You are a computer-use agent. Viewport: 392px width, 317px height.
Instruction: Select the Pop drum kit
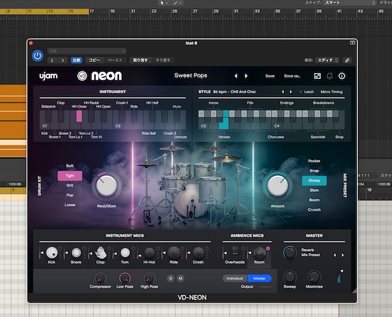(x=70, y=195)
